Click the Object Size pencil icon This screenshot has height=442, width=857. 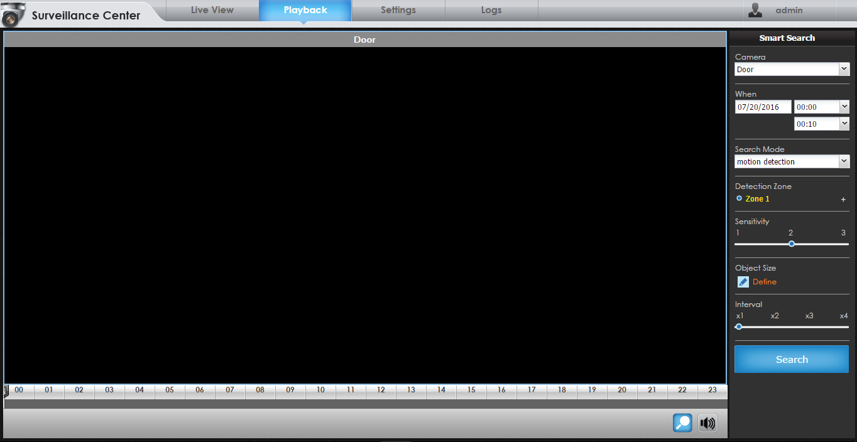[x=743, y=282]
